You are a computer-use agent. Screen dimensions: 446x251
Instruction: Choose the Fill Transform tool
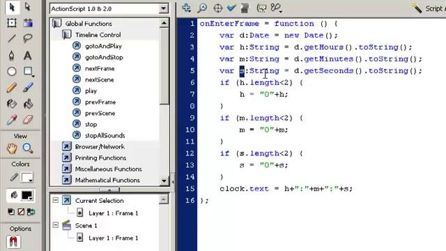(x=28, y=23)
